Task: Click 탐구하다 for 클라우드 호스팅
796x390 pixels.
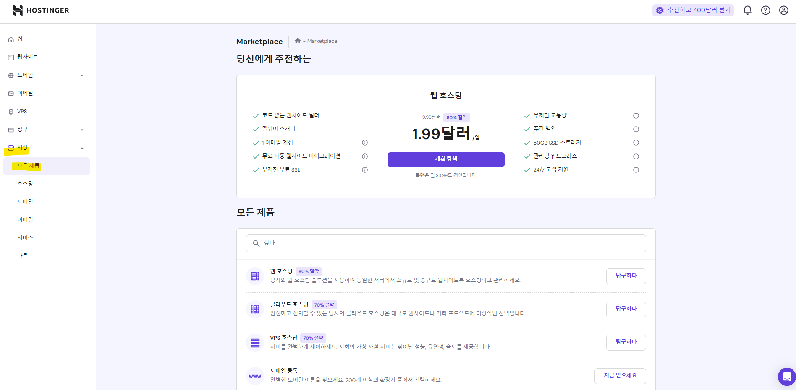Action: pyautogui.click(x=626, y=309)
